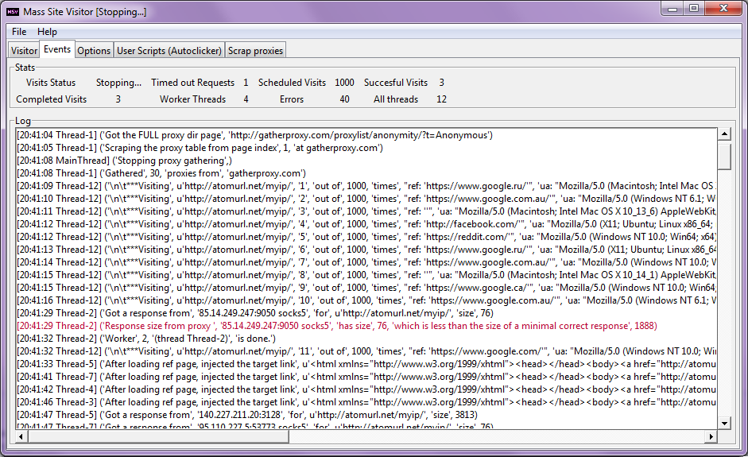Click the log vertical scrollbar up arrow
Screen dimensions: 748x457
click(x=724, y=135)
